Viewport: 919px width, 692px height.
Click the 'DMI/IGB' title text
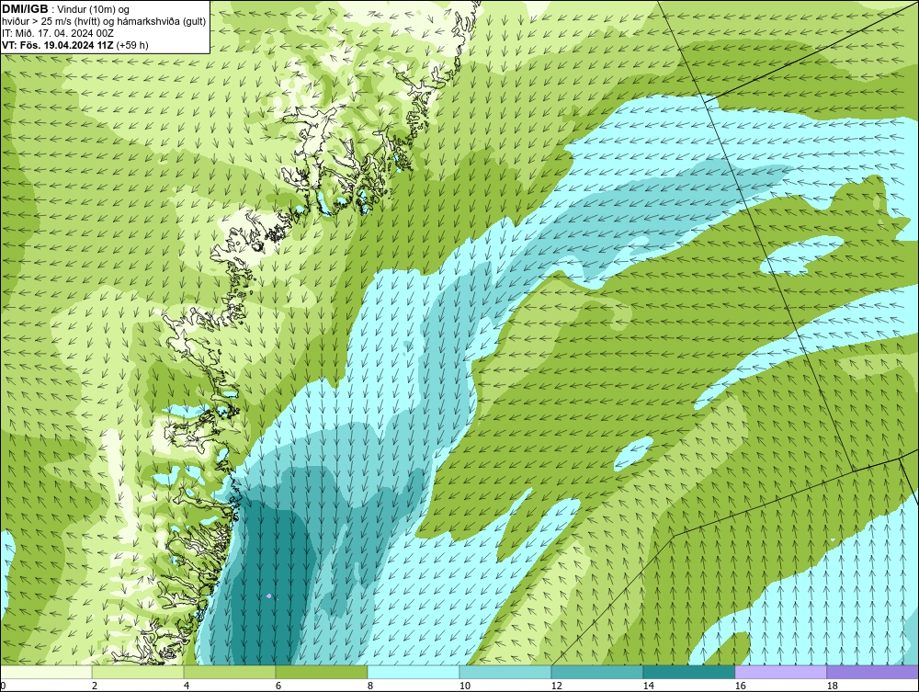[x=25, y=9]
